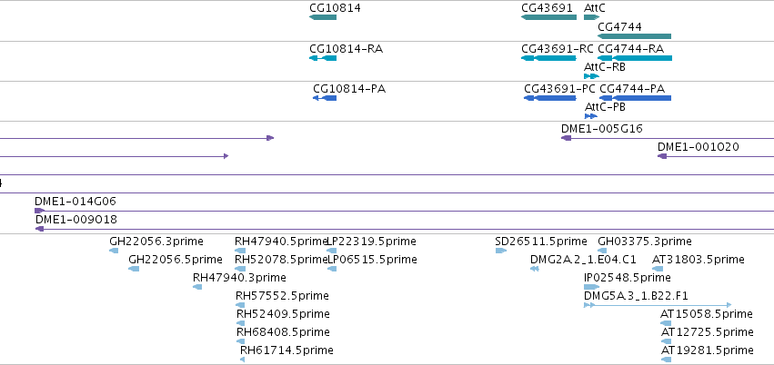Select the DME1-014G06 clone start arrow

pyautogui.click(x=39, y=211)
